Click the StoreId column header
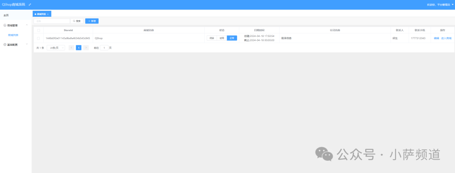The height and width of the screenshot is (173, 455). pyautogui.click(x=68, y=30)
